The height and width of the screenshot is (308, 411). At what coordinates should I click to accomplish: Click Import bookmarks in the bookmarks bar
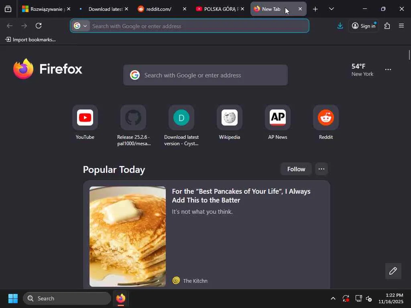[x=31, y=40]
